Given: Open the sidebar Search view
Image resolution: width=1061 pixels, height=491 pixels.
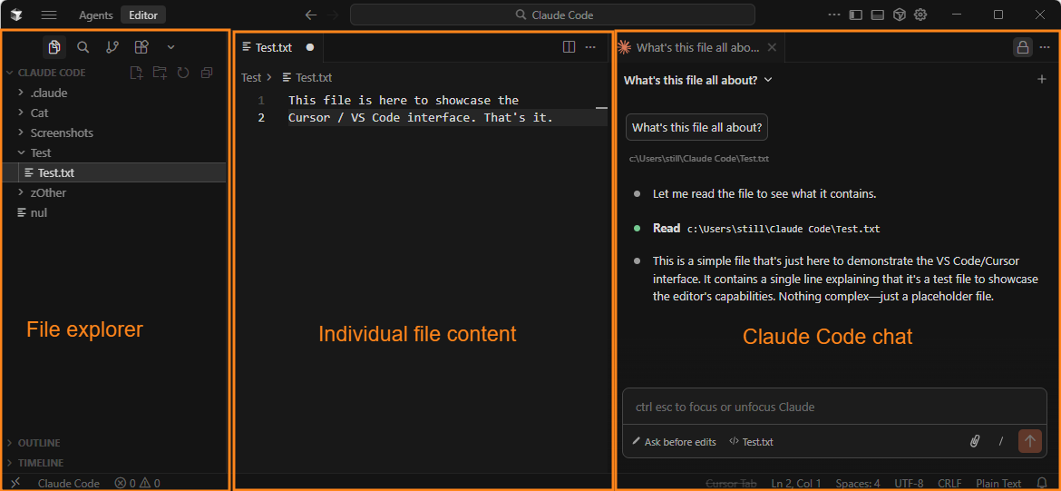Looking at the screenshot, I should tap(83, 47).
